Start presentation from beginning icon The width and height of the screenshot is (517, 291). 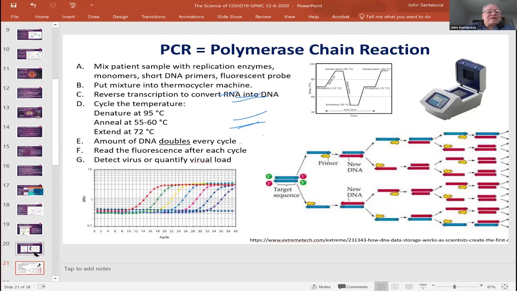coord(72,6)
